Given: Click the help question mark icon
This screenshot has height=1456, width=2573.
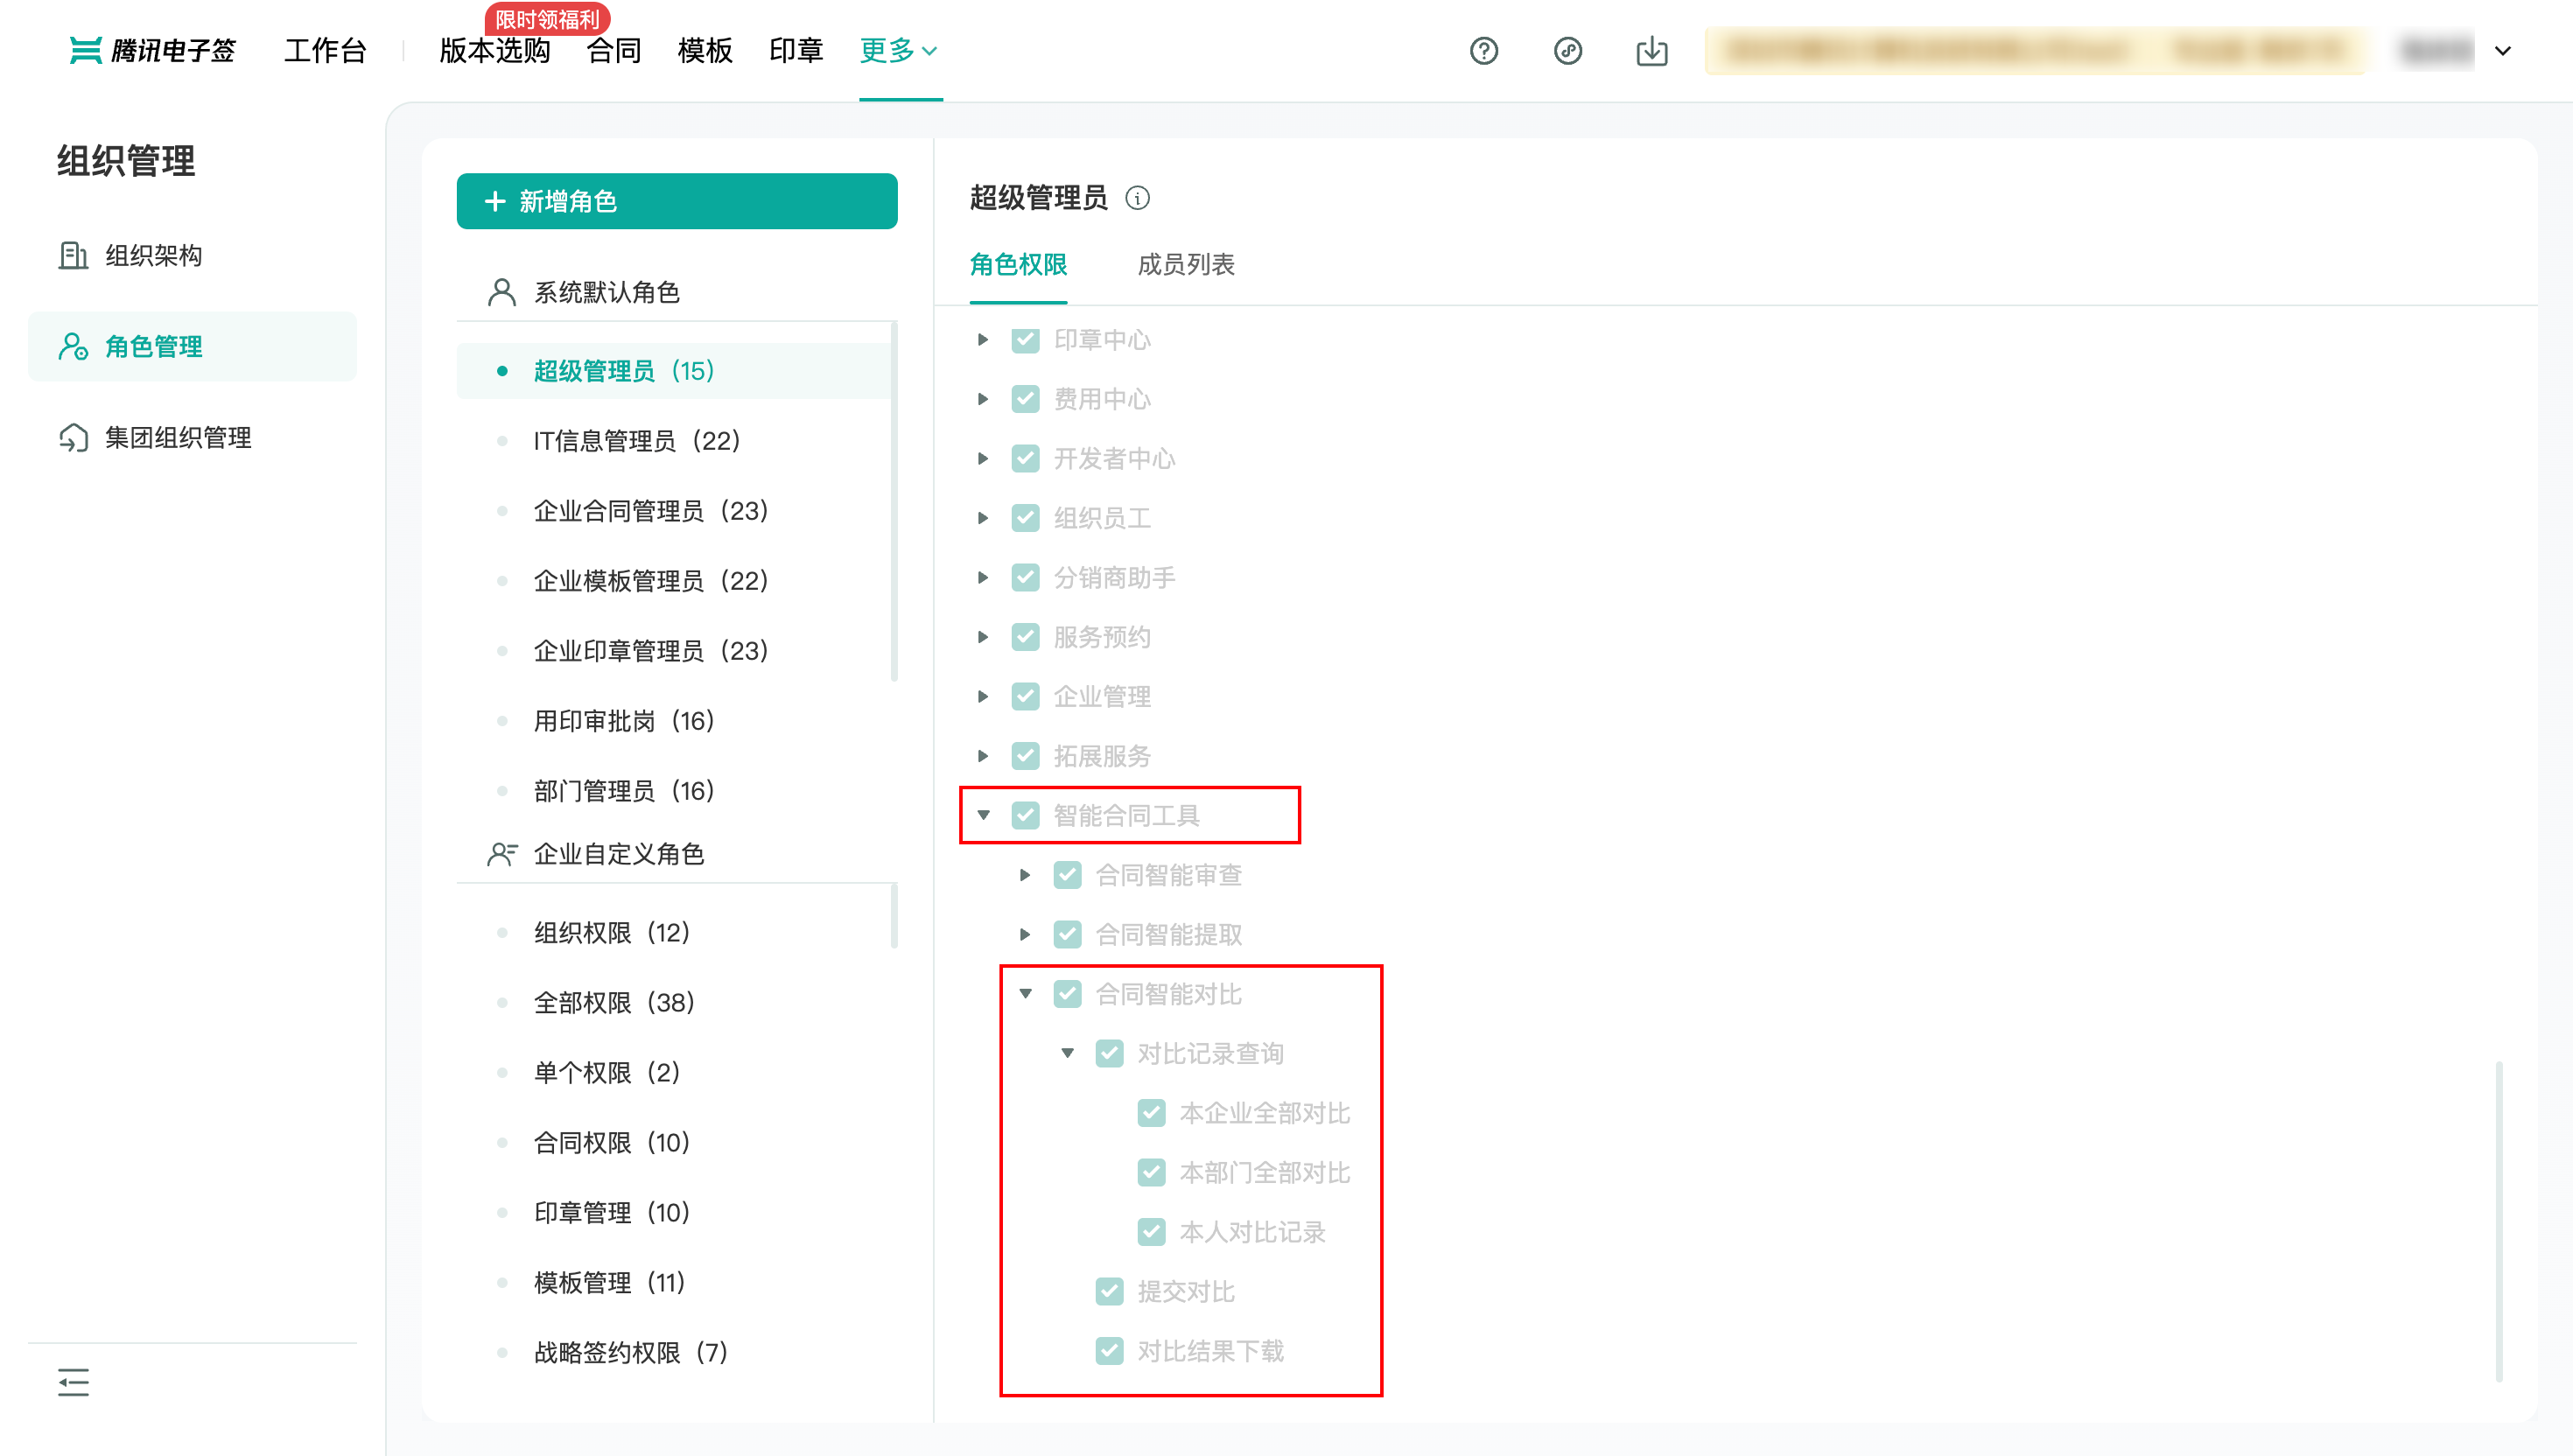Looking at the screenshot, I should tap(1483, 50).
